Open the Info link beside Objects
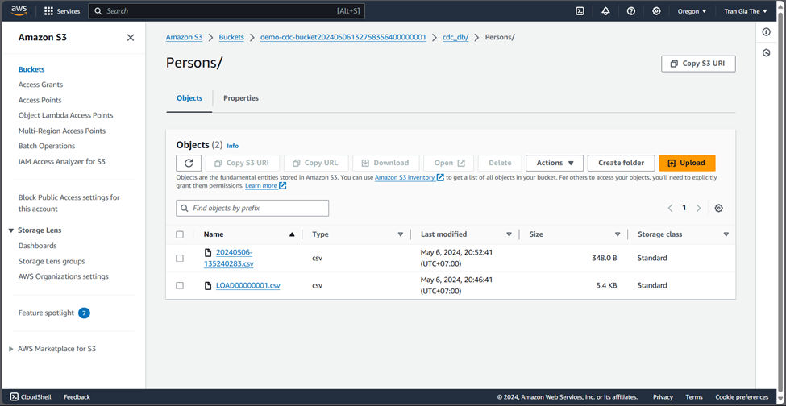Viewport: 786px width, 406px height. [233, 146]
